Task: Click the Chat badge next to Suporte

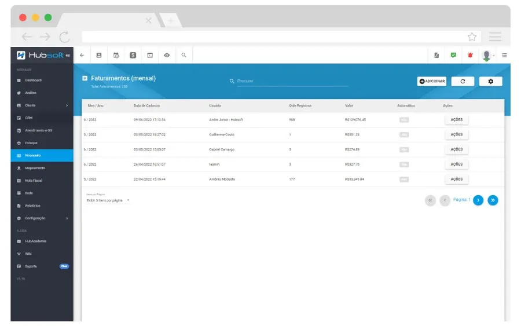Action: (64, 266)
